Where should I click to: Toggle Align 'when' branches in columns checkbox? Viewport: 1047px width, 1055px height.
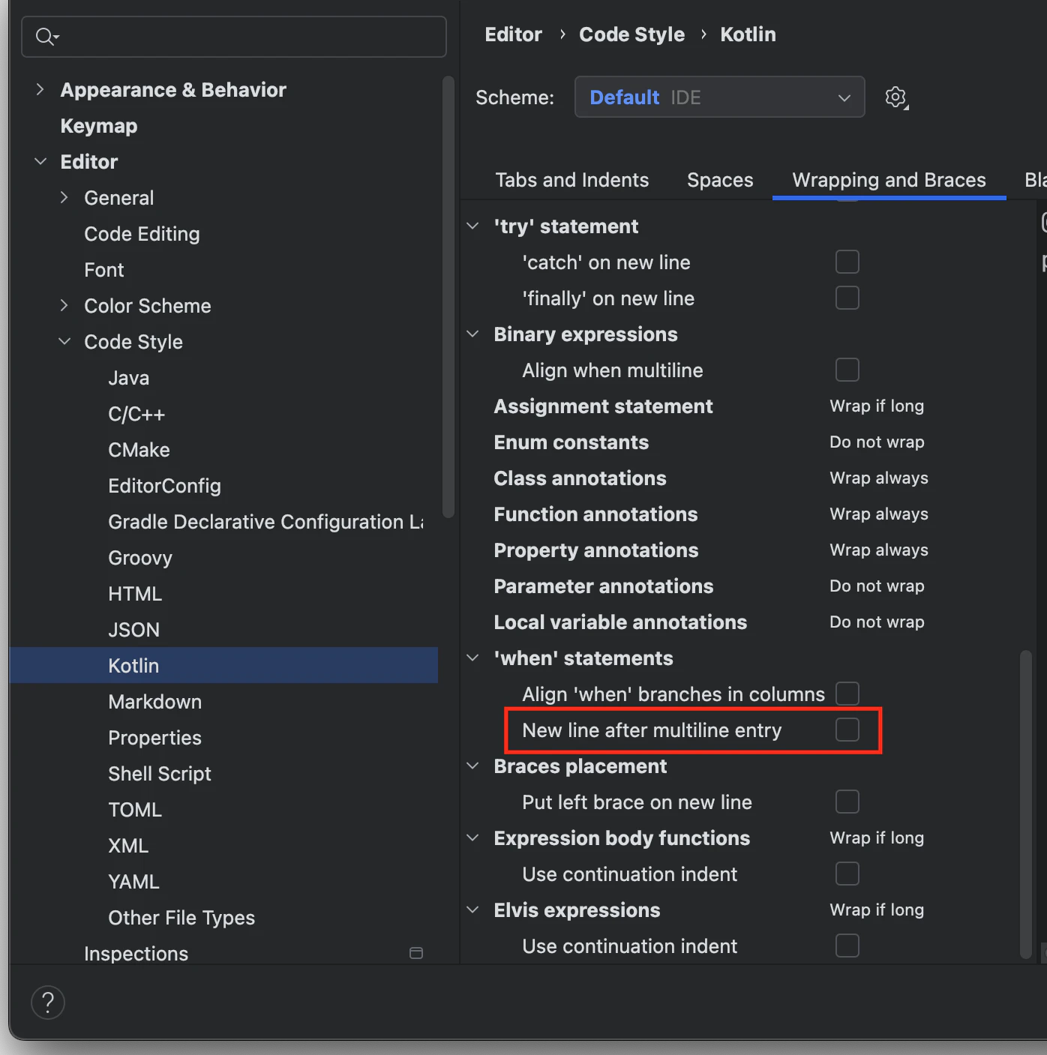(847, 694)
